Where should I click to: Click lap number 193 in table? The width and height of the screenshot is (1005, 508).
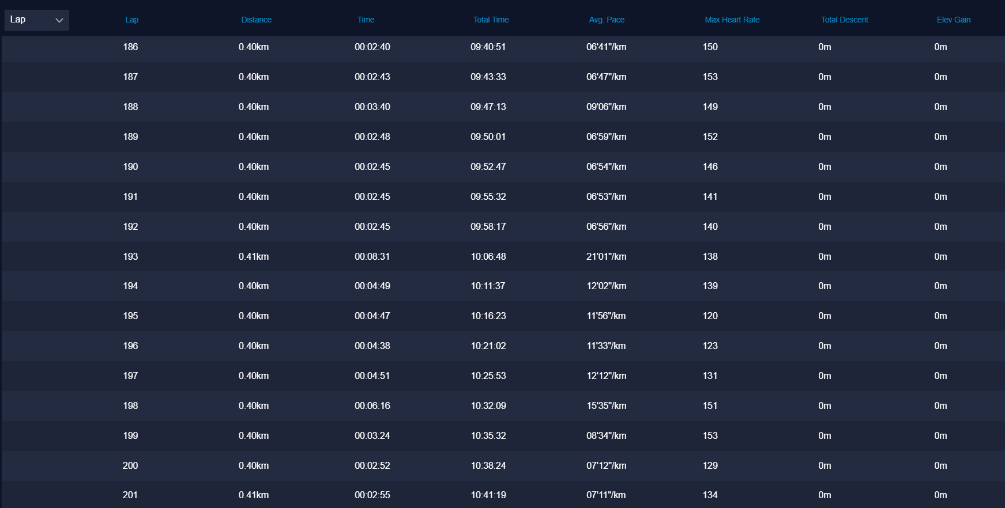tap(130, 256)
